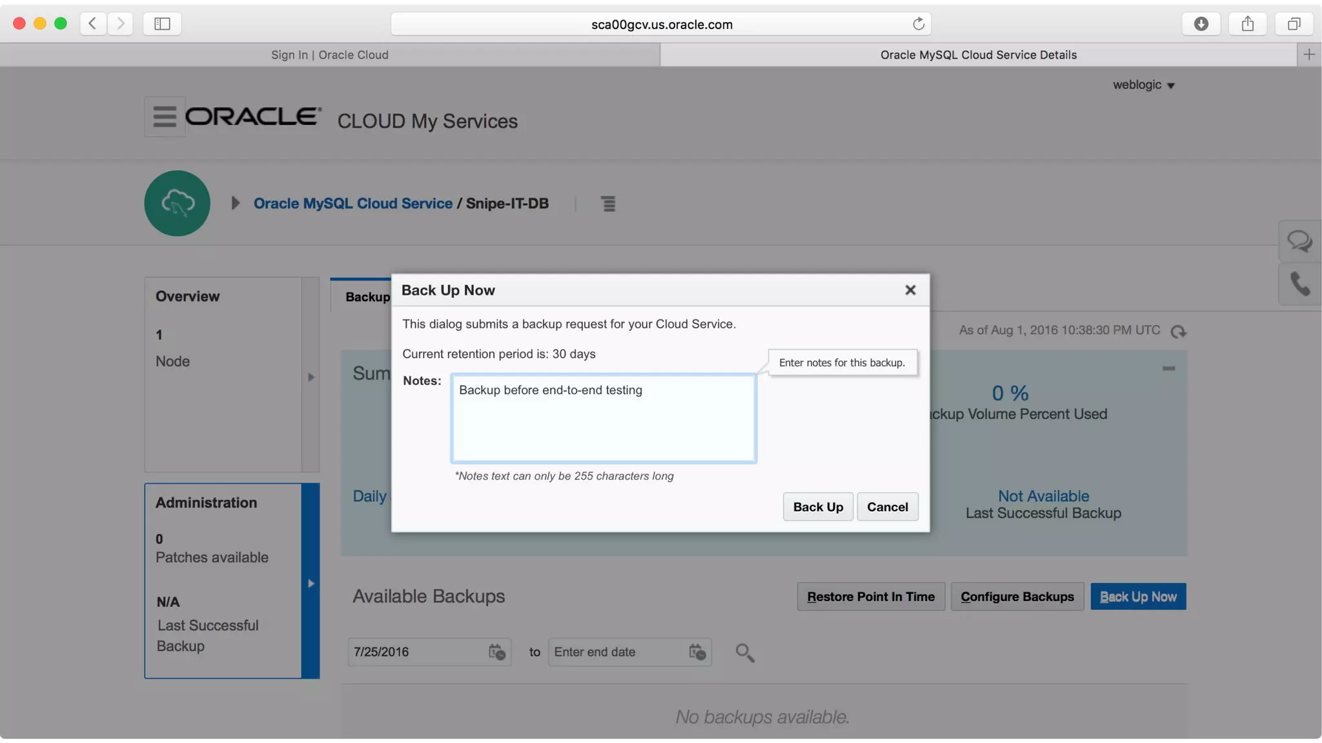This screenshot has height=743, width=1322.
Task: Select the Backup tab
Action: (366, 297)
